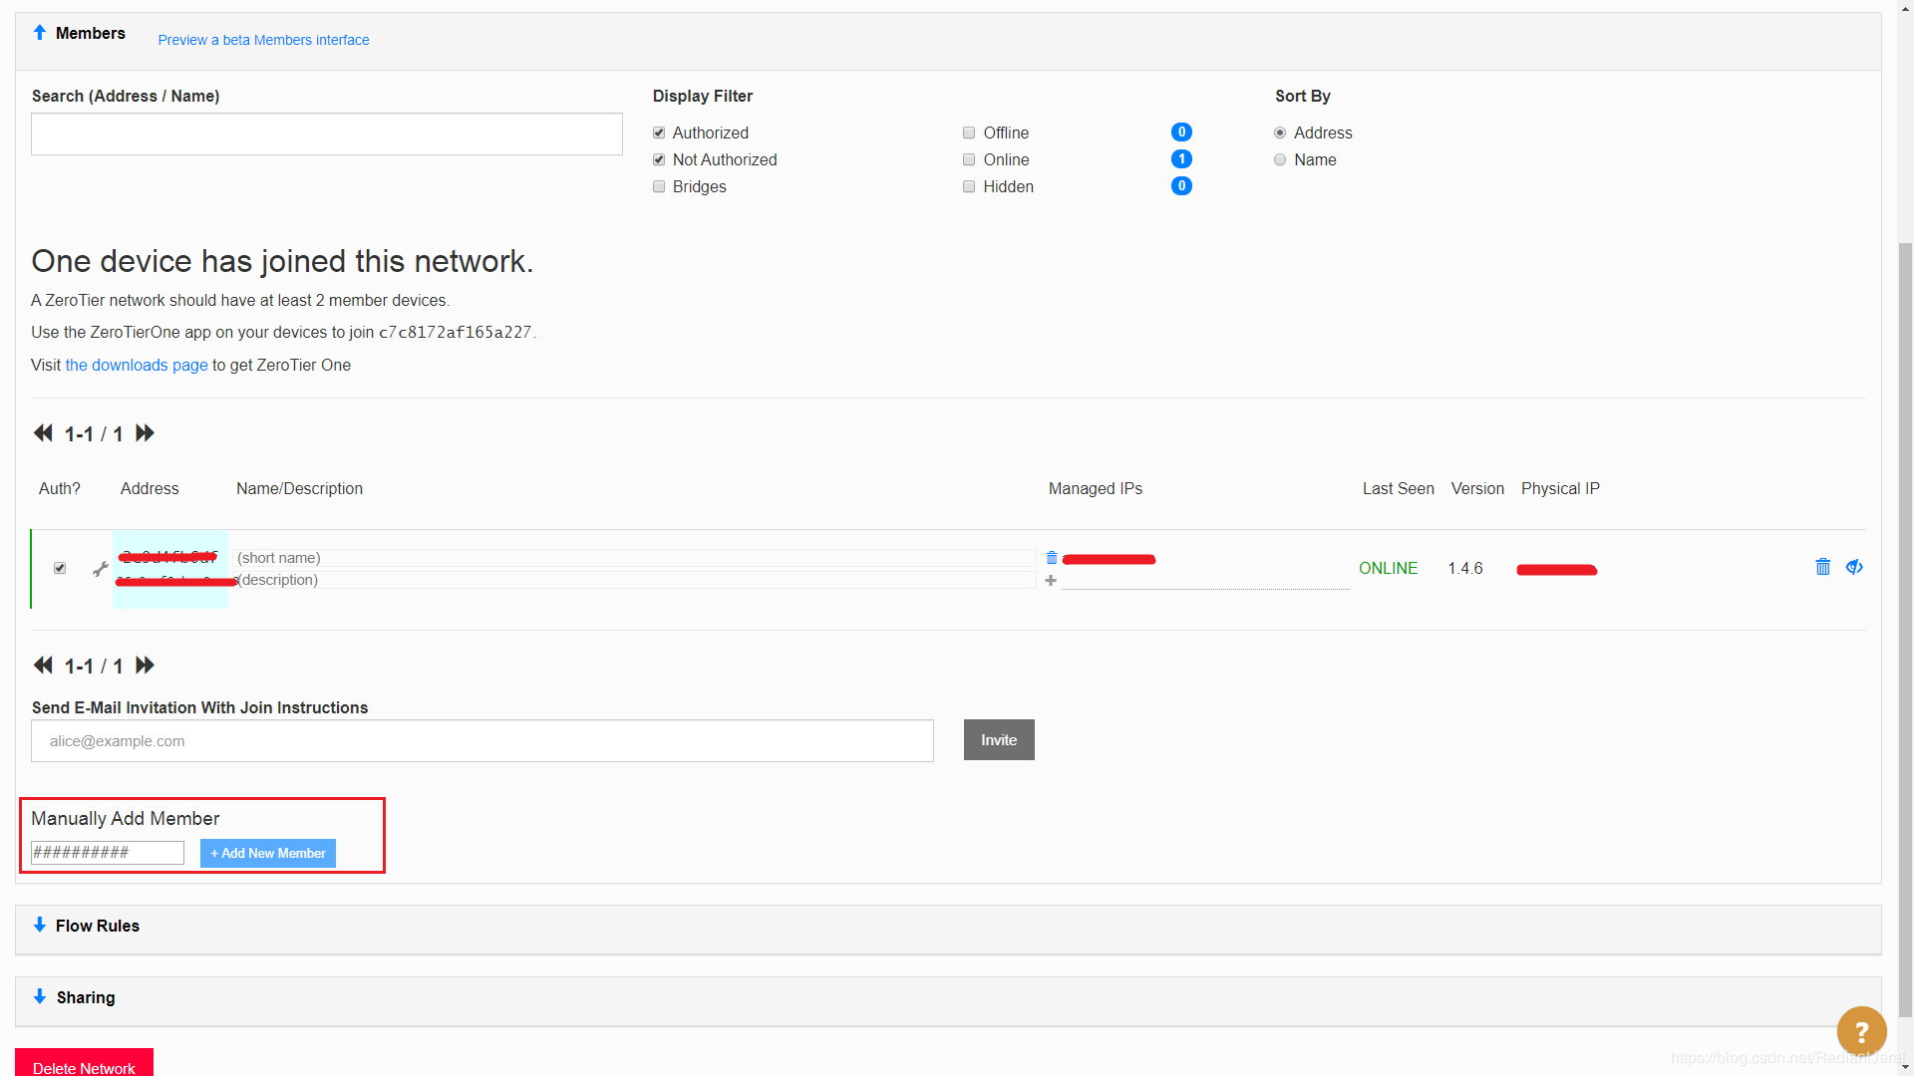
Task: Click the bottom pagination fast-forward arrows
Action: click(144, 665)
